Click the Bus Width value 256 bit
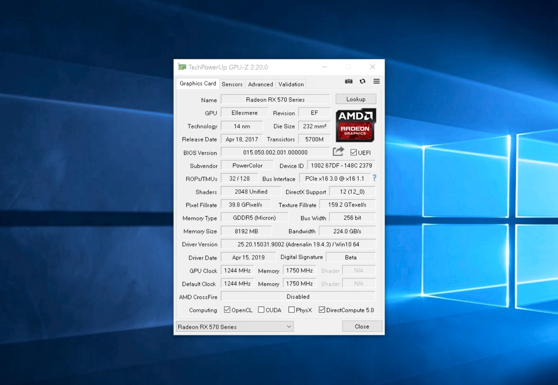 [x=352, y=218]
